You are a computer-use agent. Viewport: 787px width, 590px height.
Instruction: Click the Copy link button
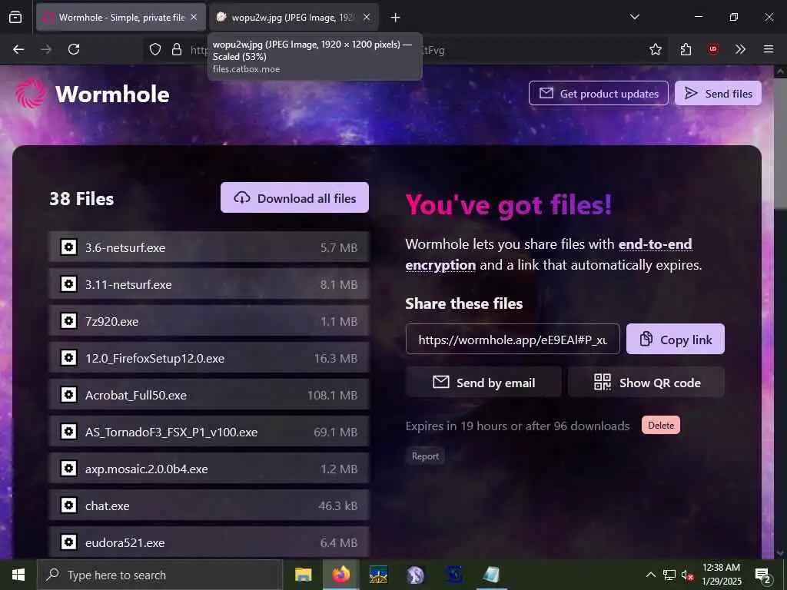coord(675,339)
